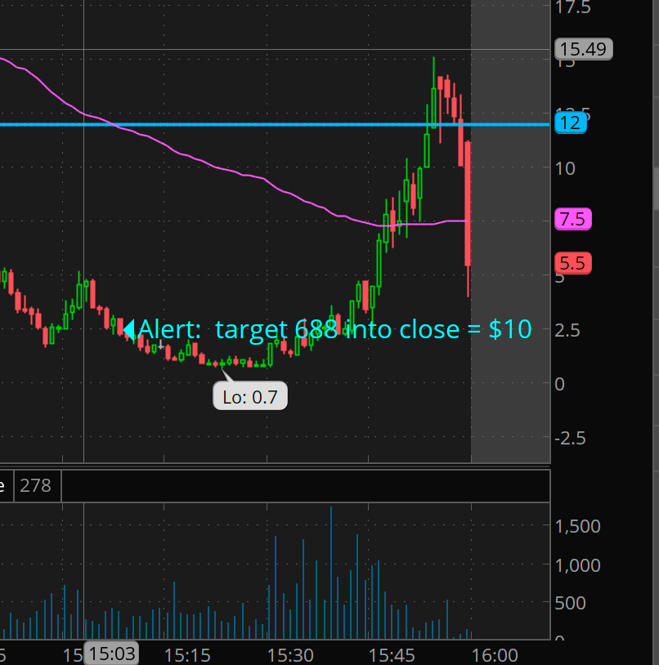This screenshot has width=659, height=665.
Task: Select the 'Alert: target 688 into close = $10' text
Action: 334,329
